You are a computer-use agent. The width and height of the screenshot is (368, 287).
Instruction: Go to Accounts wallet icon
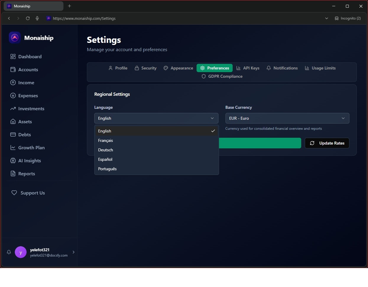click(x=13, y=69)
